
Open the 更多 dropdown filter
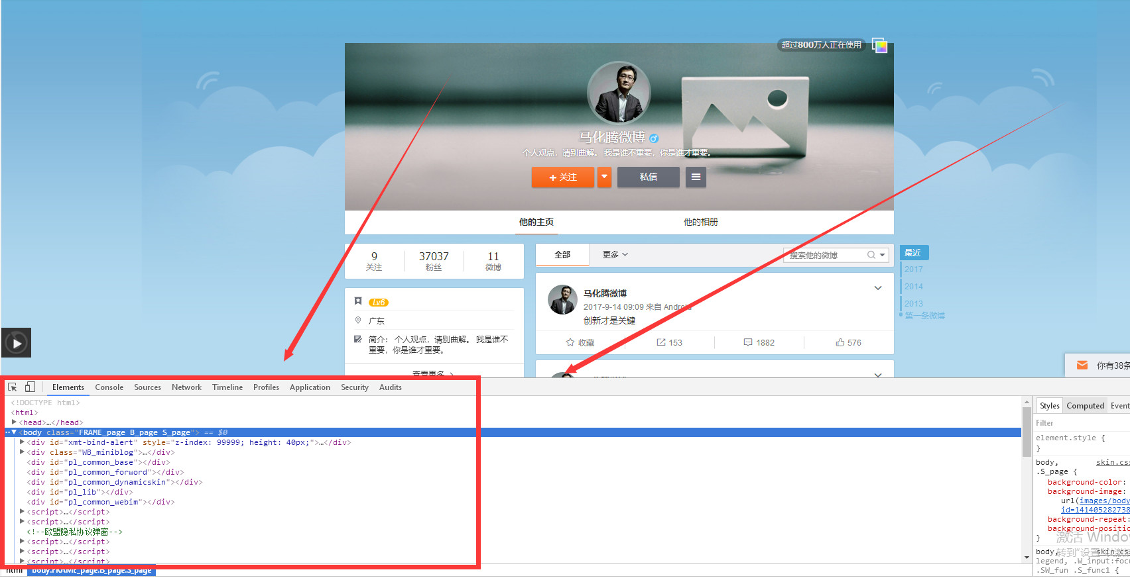pos(615,255)
